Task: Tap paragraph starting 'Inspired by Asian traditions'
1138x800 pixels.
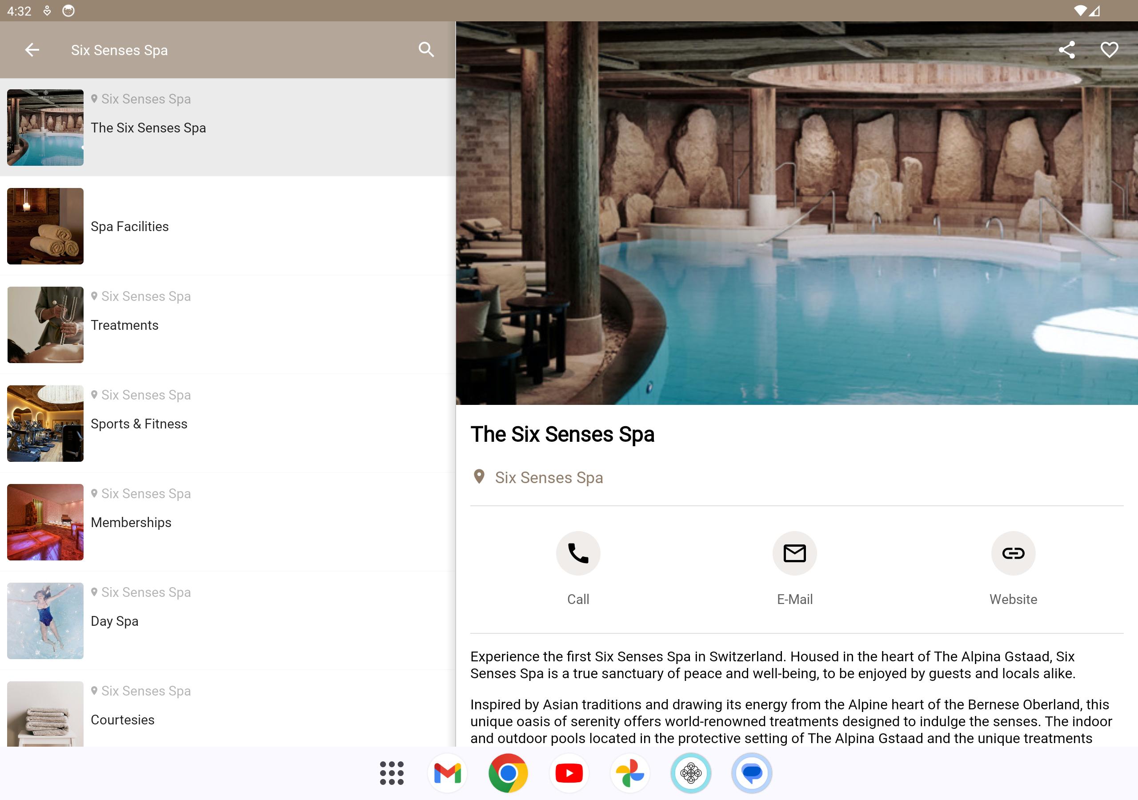Action: point(792,721)
